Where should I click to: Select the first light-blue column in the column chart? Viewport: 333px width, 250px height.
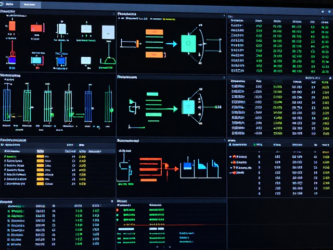(7, 105)
